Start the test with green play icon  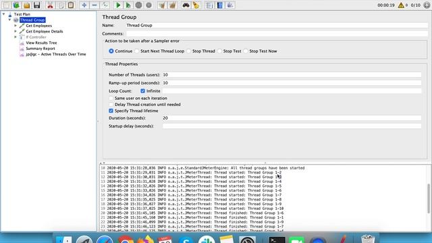point(118,5)
